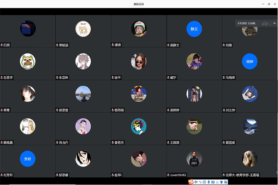Select the black-haired manga face avatar
The width and height of the screenshot is (278, 185).
pos(83,159)
